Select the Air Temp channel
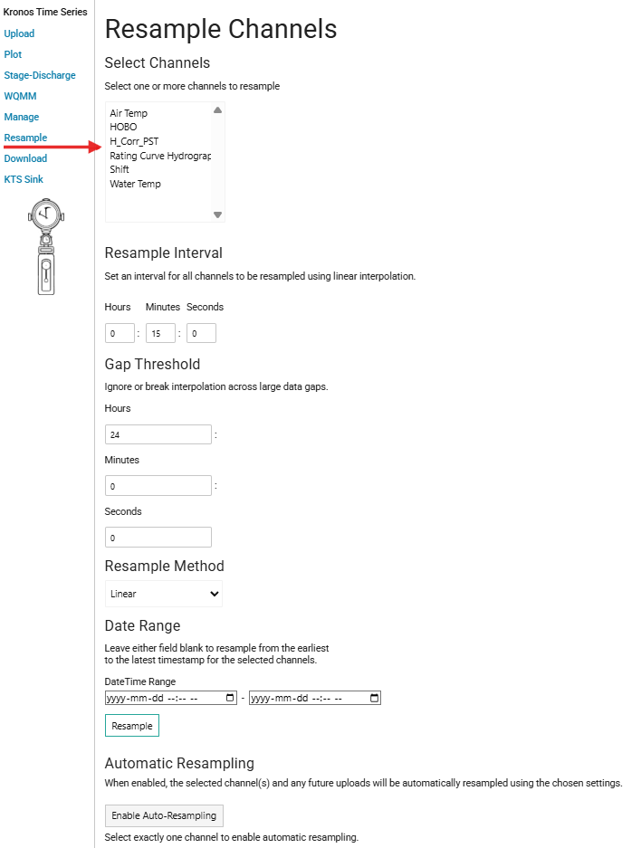Screen dimensions: 641x848 point(129,113)
